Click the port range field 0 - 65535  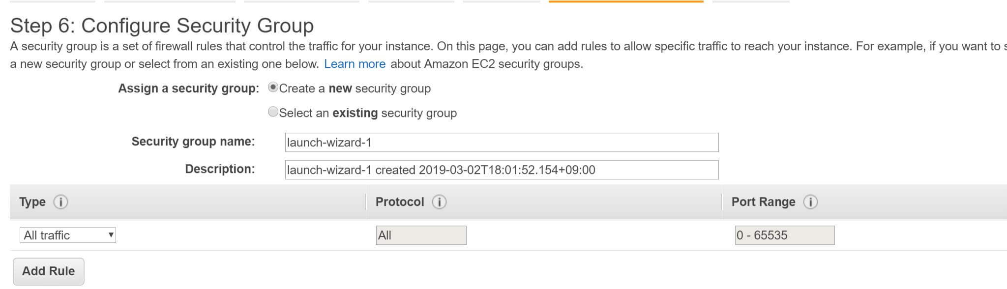(785, 235)
